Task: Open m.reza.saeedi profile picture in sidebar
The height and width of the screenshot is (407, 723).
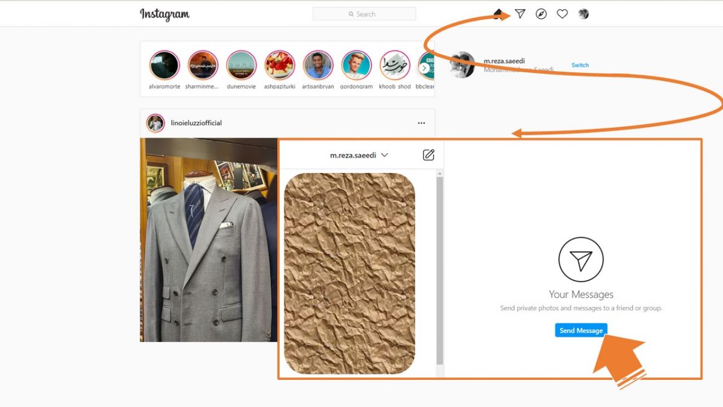Action: point(461,65)
